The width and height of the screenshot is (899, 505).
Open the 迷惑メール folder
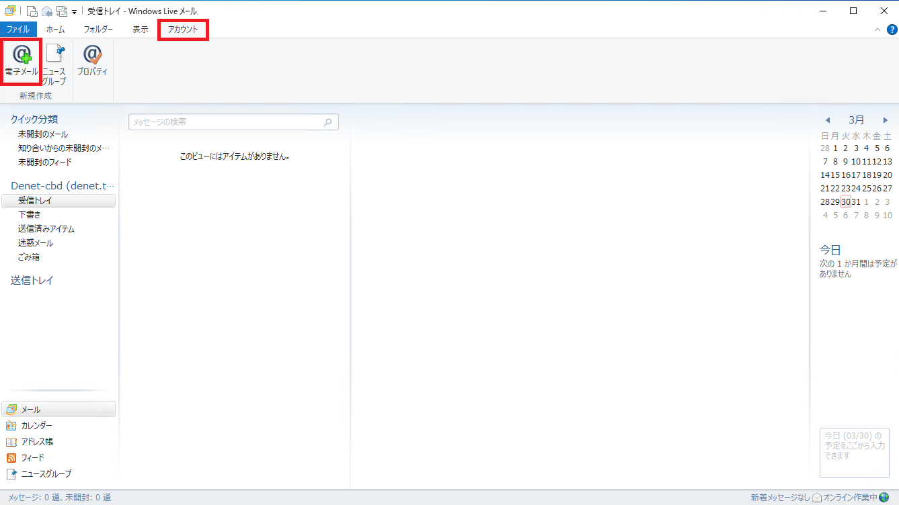coord(36,243)
